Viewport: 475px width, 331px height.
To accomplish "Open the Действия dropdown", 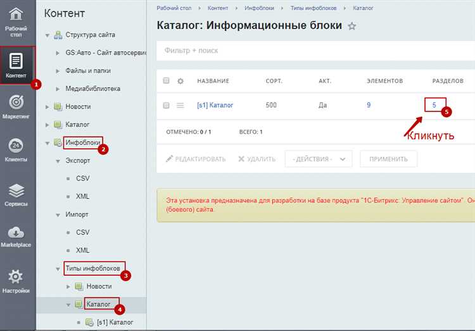I will tap(319, 159).
